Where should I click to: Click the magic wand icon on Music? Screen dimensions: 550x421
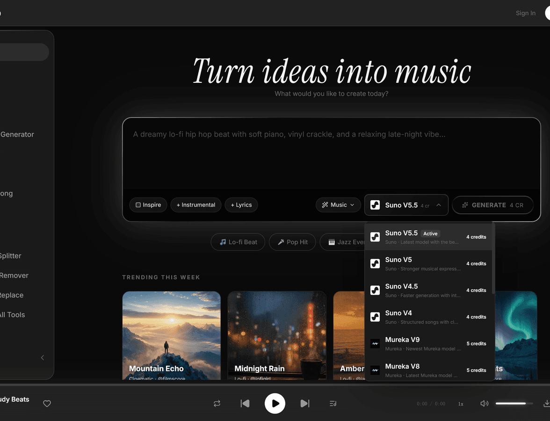point(325,205)
